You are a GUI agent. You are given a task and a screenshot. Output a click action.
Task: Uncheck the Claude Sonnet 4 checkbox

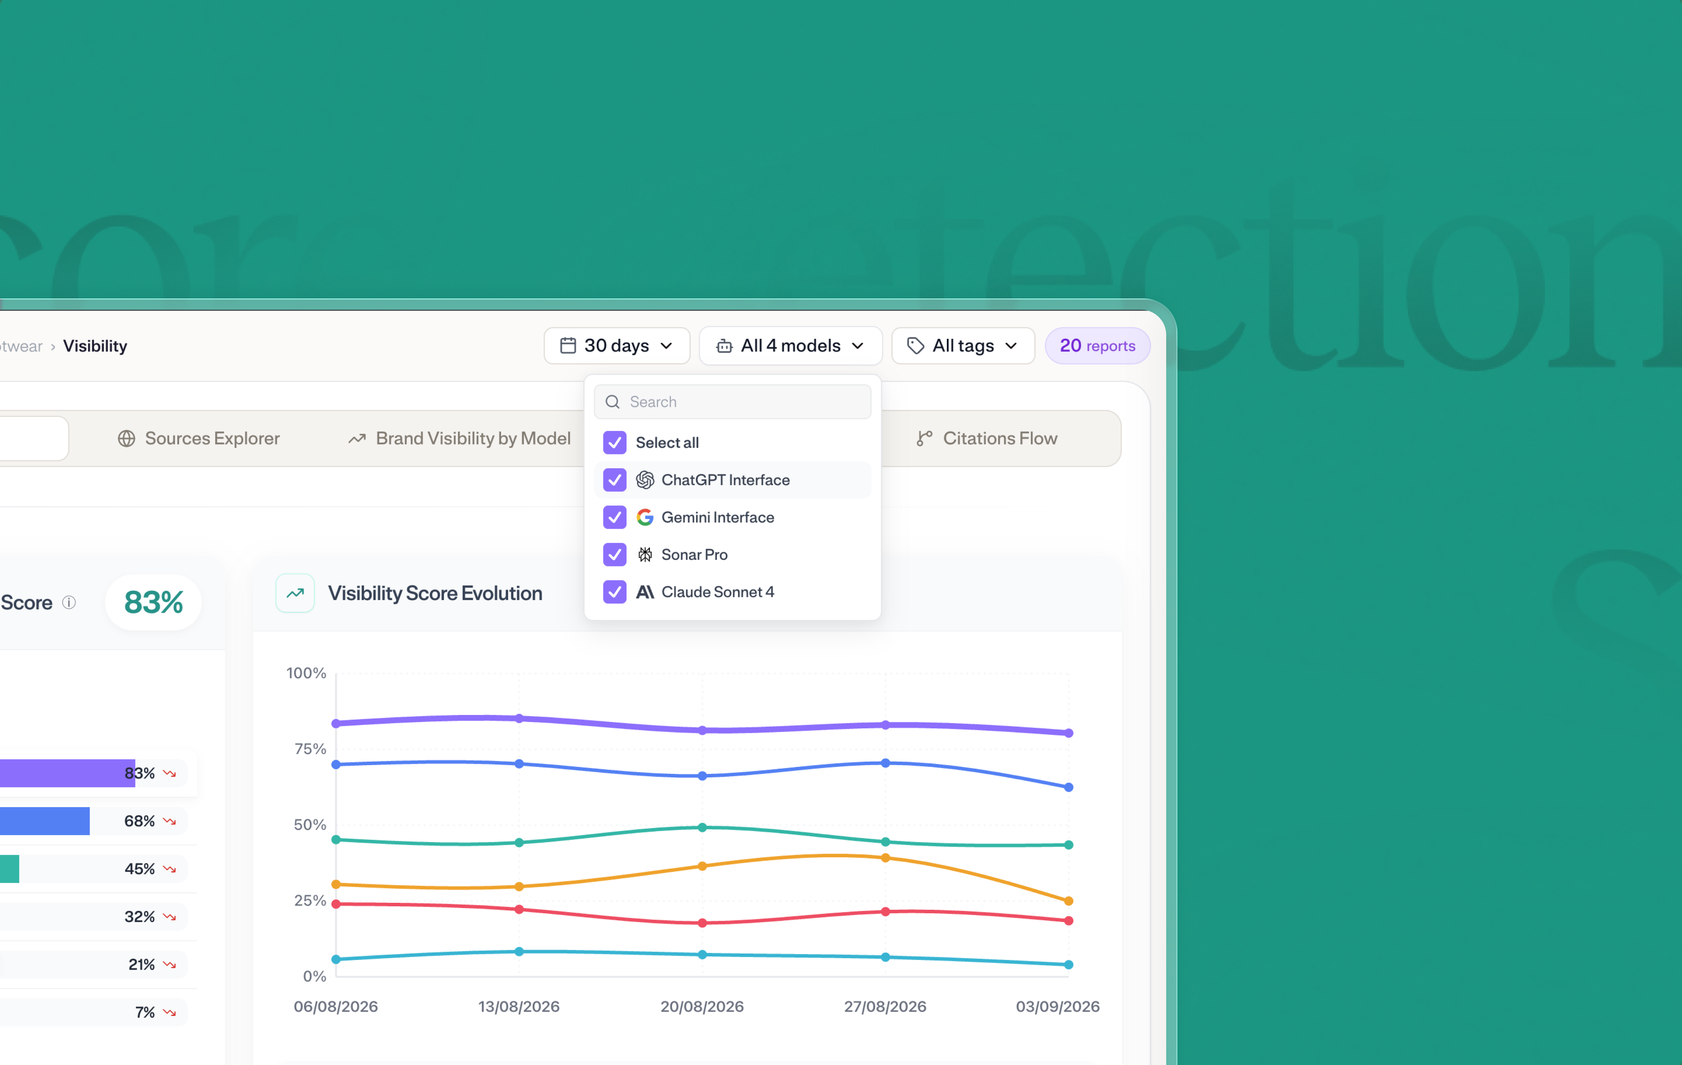point(615,591)
